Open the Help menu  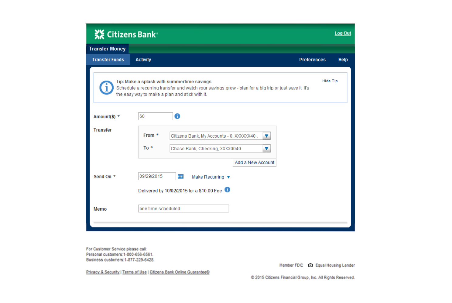(343, 60)
